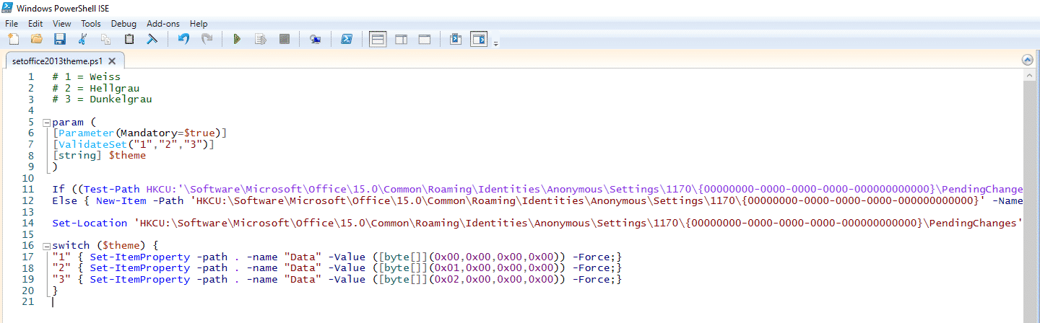Click the switch case line starting with "3"
The image size is (1040, 323).
point(337,279)
